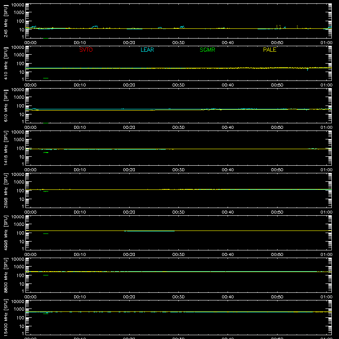The width and height of the screenshot is (339, 339).
Task: Click 00:30 time label under 1415 MHz panel
Action: click(x=178, y=170)
